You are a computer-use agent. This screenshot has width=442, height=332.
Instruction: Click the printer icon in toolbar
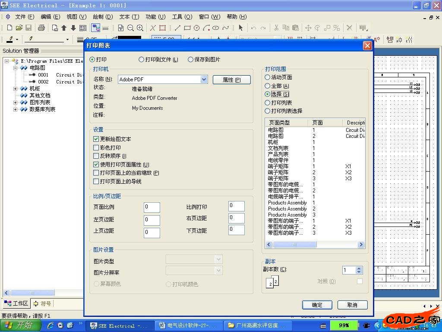pos(41,28)
